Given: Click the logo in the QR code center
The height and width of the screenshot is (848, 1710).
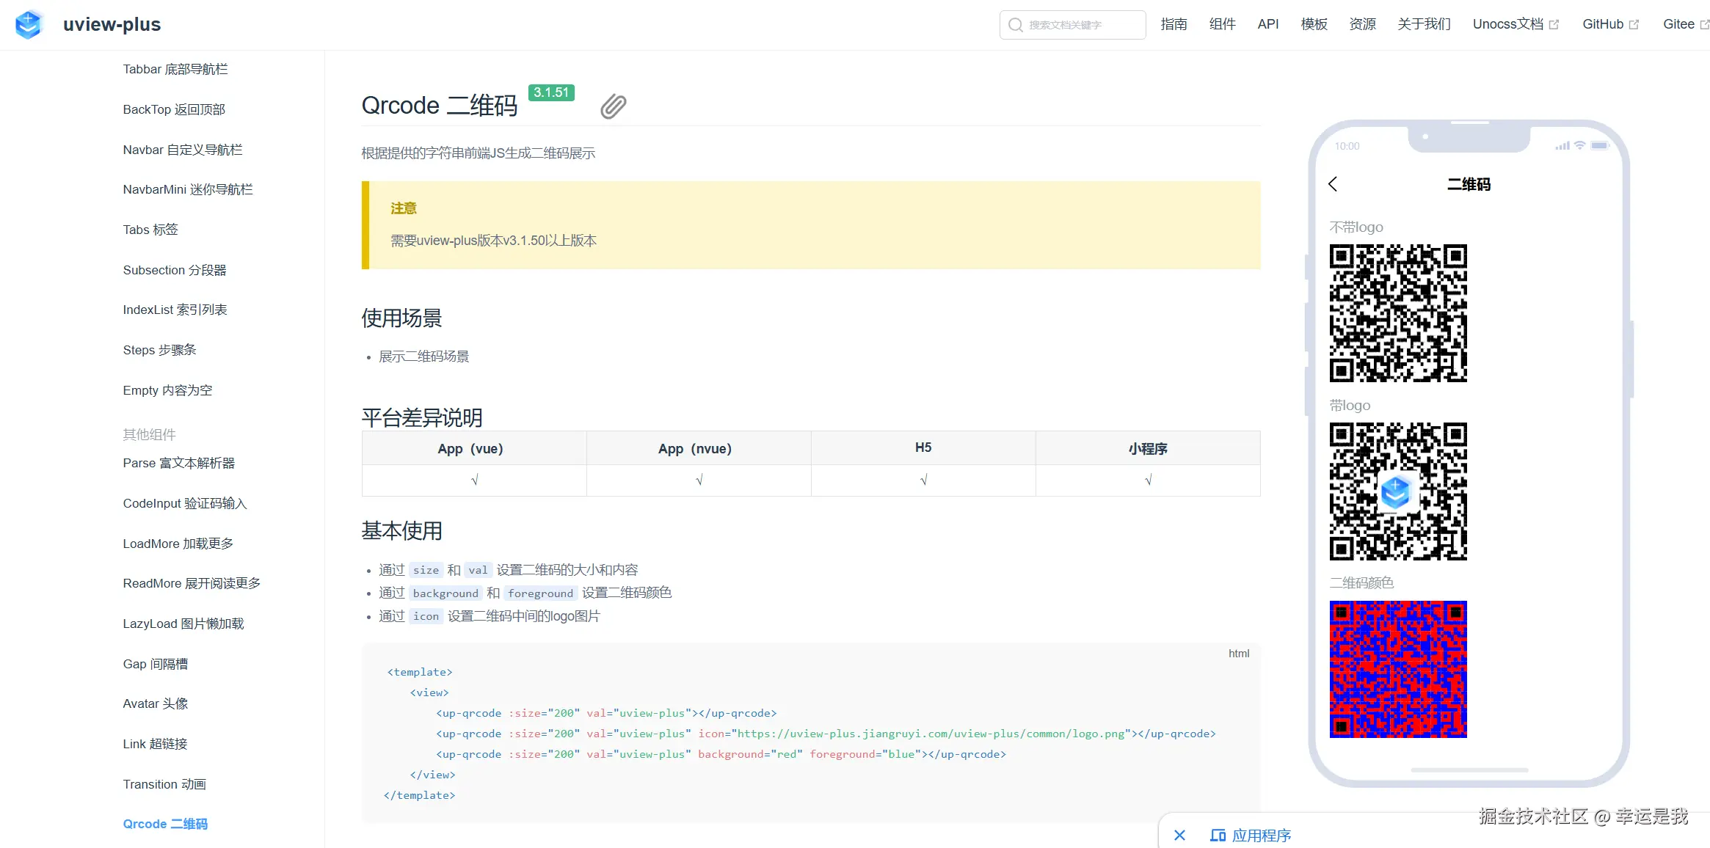Looking at the screenshot, I should pos(1395,491).
